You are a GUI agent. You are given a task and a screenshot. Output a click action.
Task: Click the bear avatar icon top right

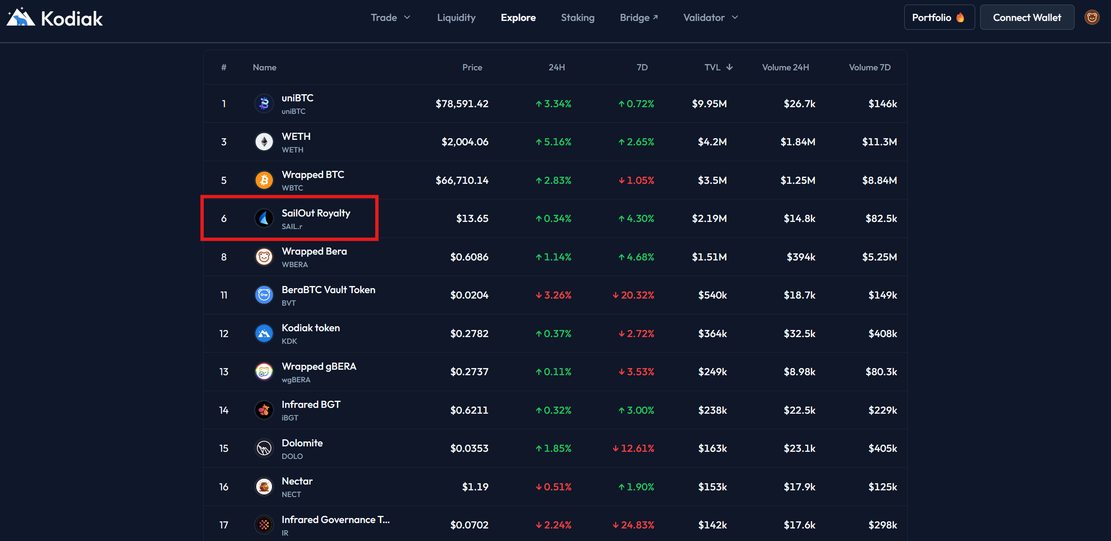(x=1092, y=18)
